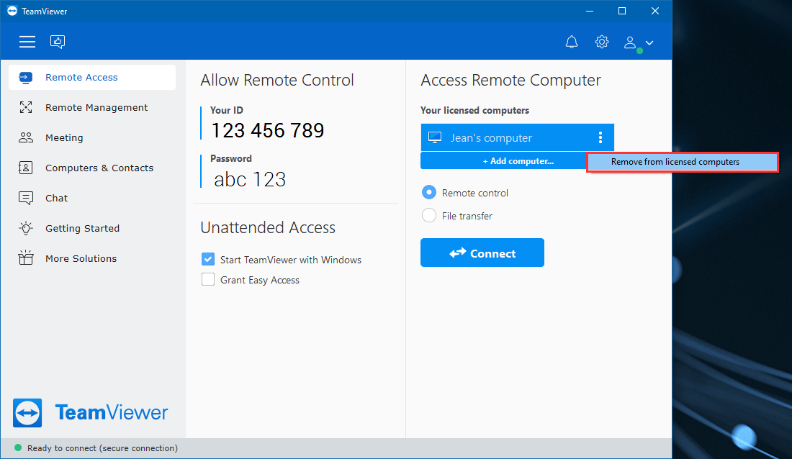Close the TeamViewer window
The width and height of the screenshot is (792, 459).
coord(655,11)
